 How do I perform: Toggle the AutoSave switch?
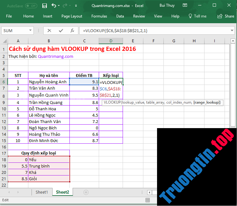[x=31, y=6]
